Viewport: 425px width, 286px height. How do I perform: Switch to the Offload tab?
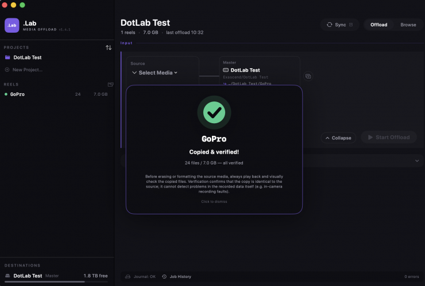tap(378, 25)
